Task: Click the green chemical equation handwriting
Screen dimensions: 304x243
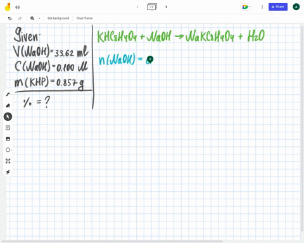Action: coord(180,36)
